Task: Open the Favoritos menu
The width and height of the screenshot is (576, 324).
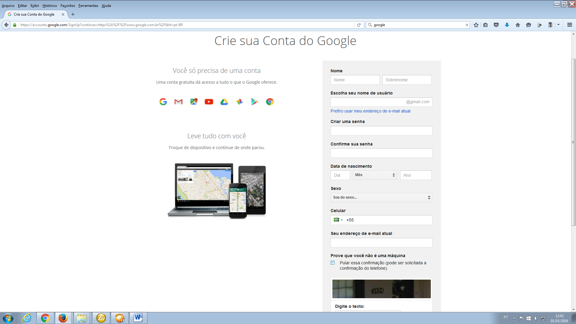Action: click(68, 6)
